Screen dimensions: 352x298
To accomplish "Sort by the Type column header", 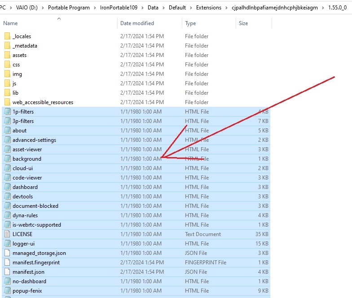I will click(x=190, y=23).
